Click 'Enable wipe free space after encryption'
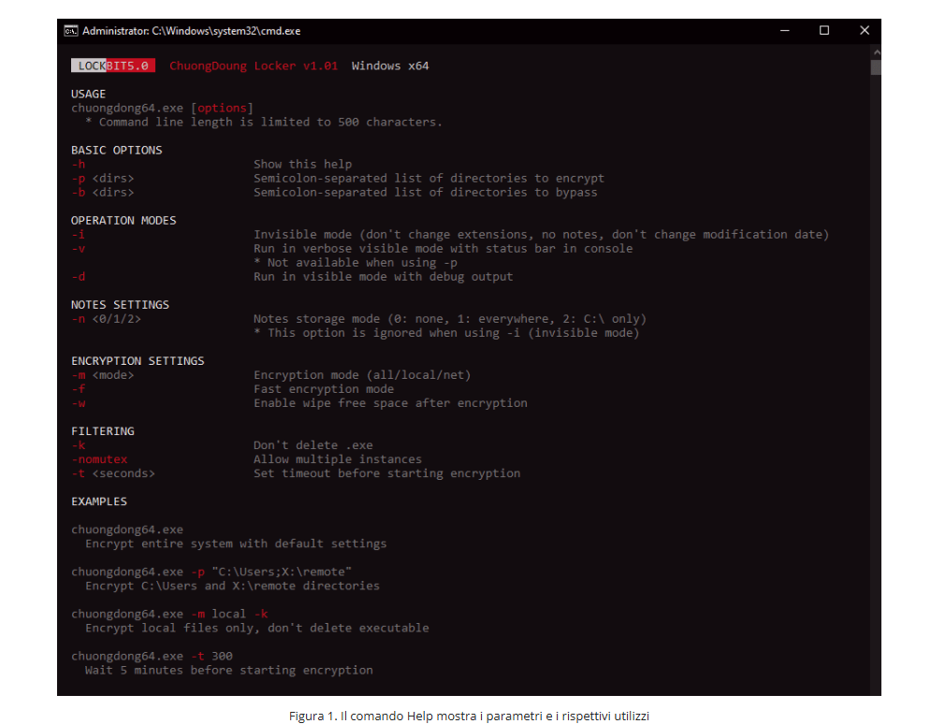The image size is (931, 724). tap(390, 403)
